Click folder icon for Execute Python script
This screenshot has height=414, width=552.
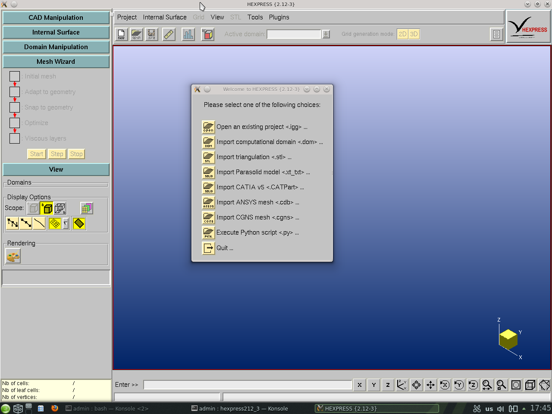coord(208,233)
